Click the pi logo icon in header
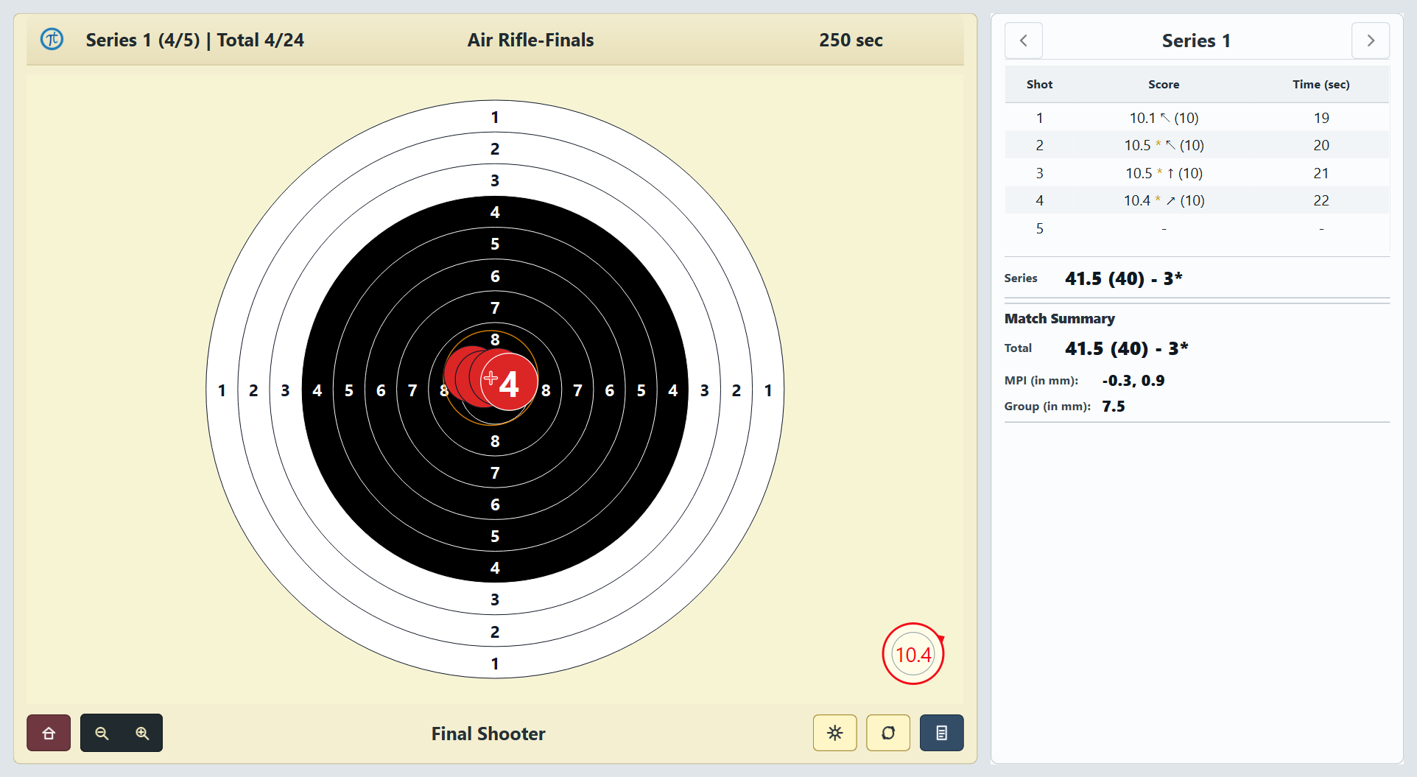The image size is (1417, 777). pos(52,39)
